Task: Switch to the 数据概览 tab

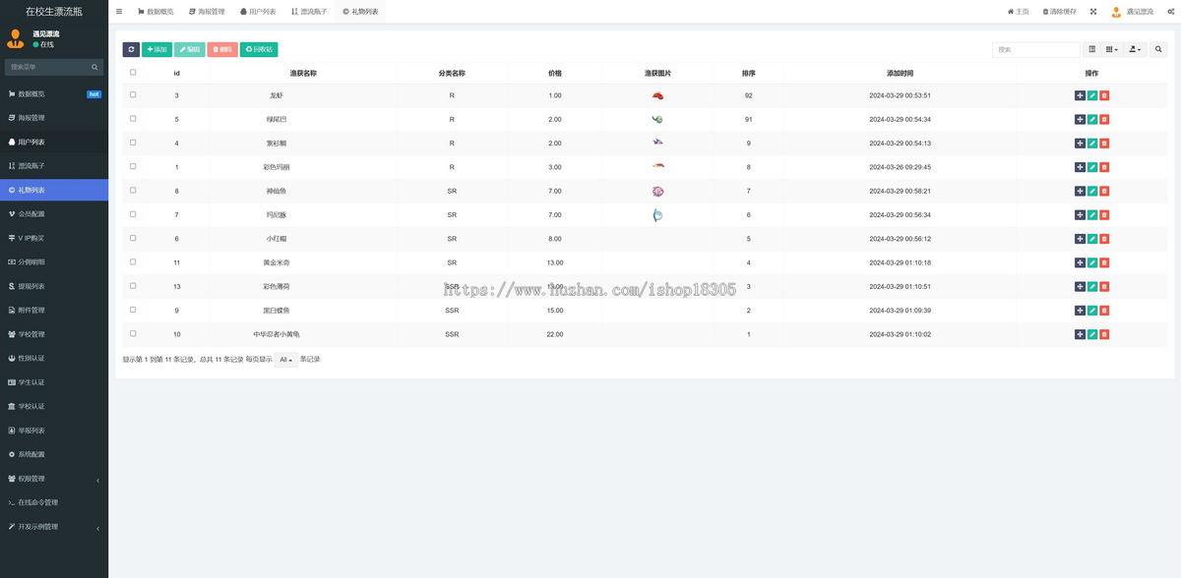Action: pos(155,12)
